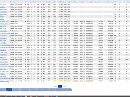
Task: Click the $249,000 list price in first row
Action: click(x=67, y=5)
